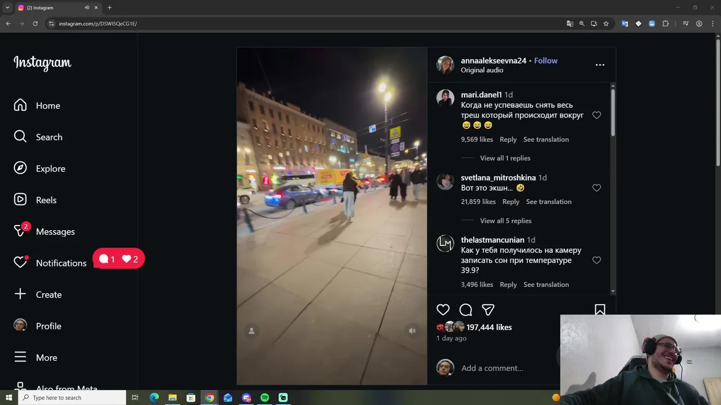The height and width of the screenshot is (405, 721).
Task: View site information icon in address bar
Action: point(51,24)
